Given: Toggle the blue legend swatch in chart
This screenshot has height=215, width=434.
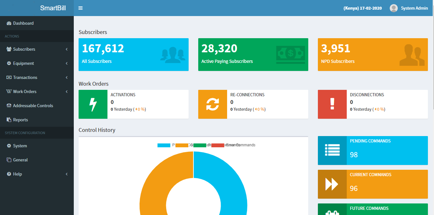Looking at the screenshot, I should coord(164,145).
